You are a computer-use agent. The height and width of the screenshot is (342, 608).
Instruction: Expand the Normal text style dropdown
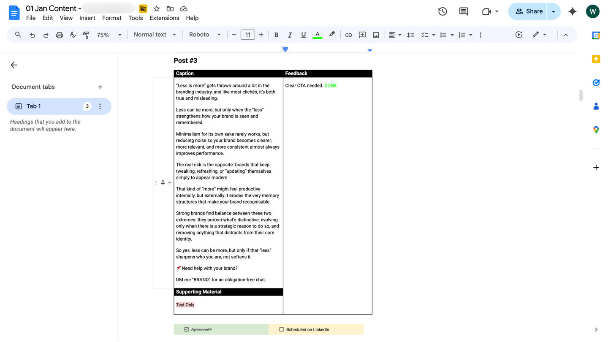pos(155,35)
